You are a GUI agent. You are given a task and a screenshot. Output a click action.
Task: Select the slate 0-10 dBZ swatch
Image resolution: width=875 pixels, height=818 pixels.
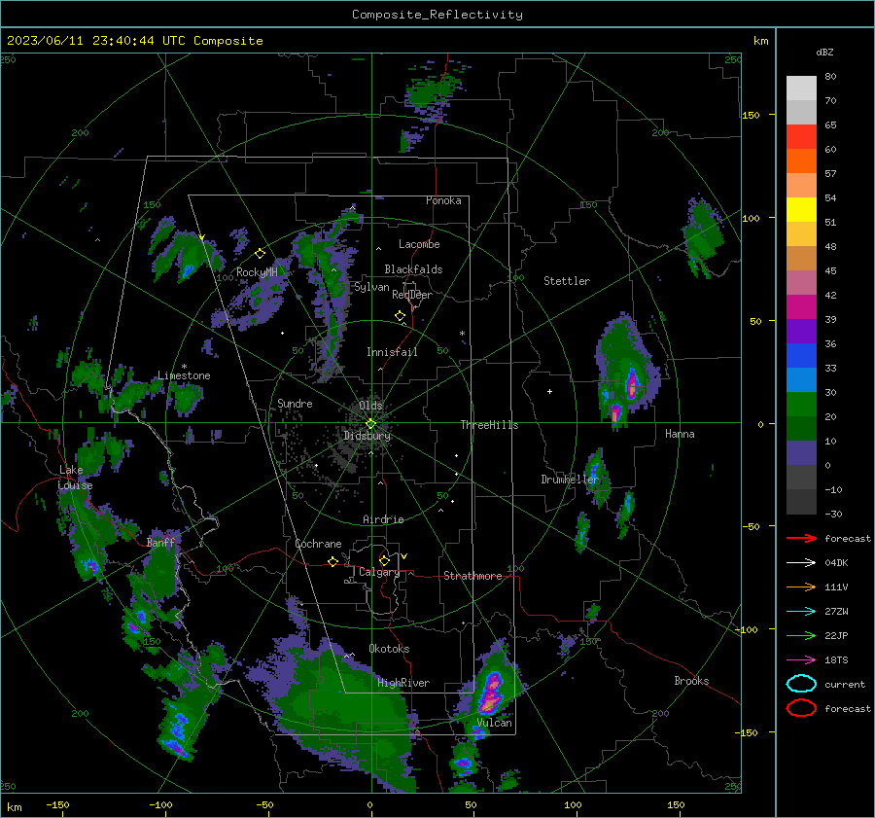point(801,453)
